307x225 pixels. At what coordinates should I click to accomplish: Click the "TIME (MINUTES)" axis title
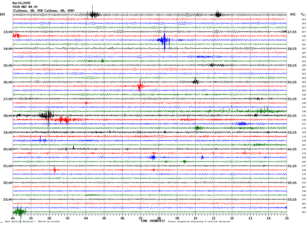pos(153,221)
